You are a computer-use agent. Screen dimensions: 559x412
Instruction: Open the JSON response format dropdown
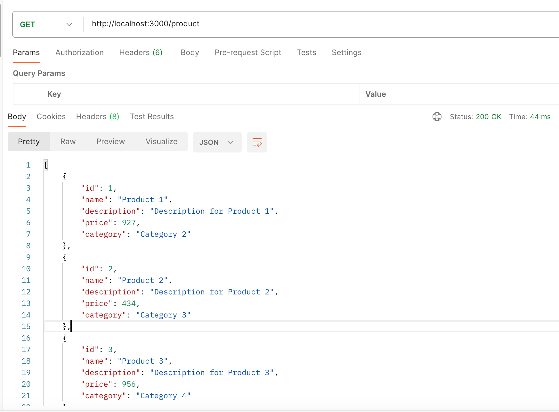(x=217, y=142)
